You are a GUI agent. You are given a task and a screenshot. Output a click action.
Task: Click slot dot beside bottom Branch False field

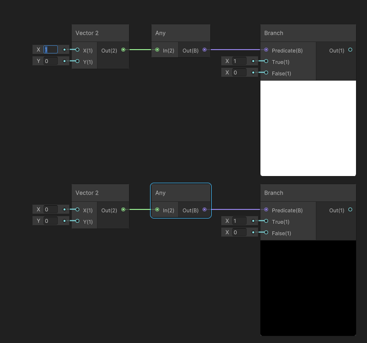(x=253, y=232)
